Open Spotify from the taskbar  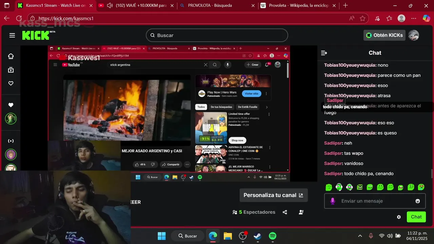coord(272,236)
